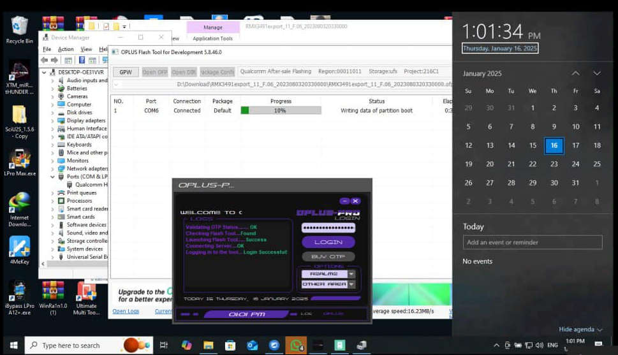This screenshot has height=355, width=618.
Task: Go to next month in calendar
Action: (597, 73)
